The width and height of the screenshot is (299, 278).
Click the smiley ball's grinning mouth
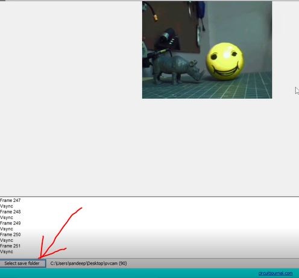225,70
